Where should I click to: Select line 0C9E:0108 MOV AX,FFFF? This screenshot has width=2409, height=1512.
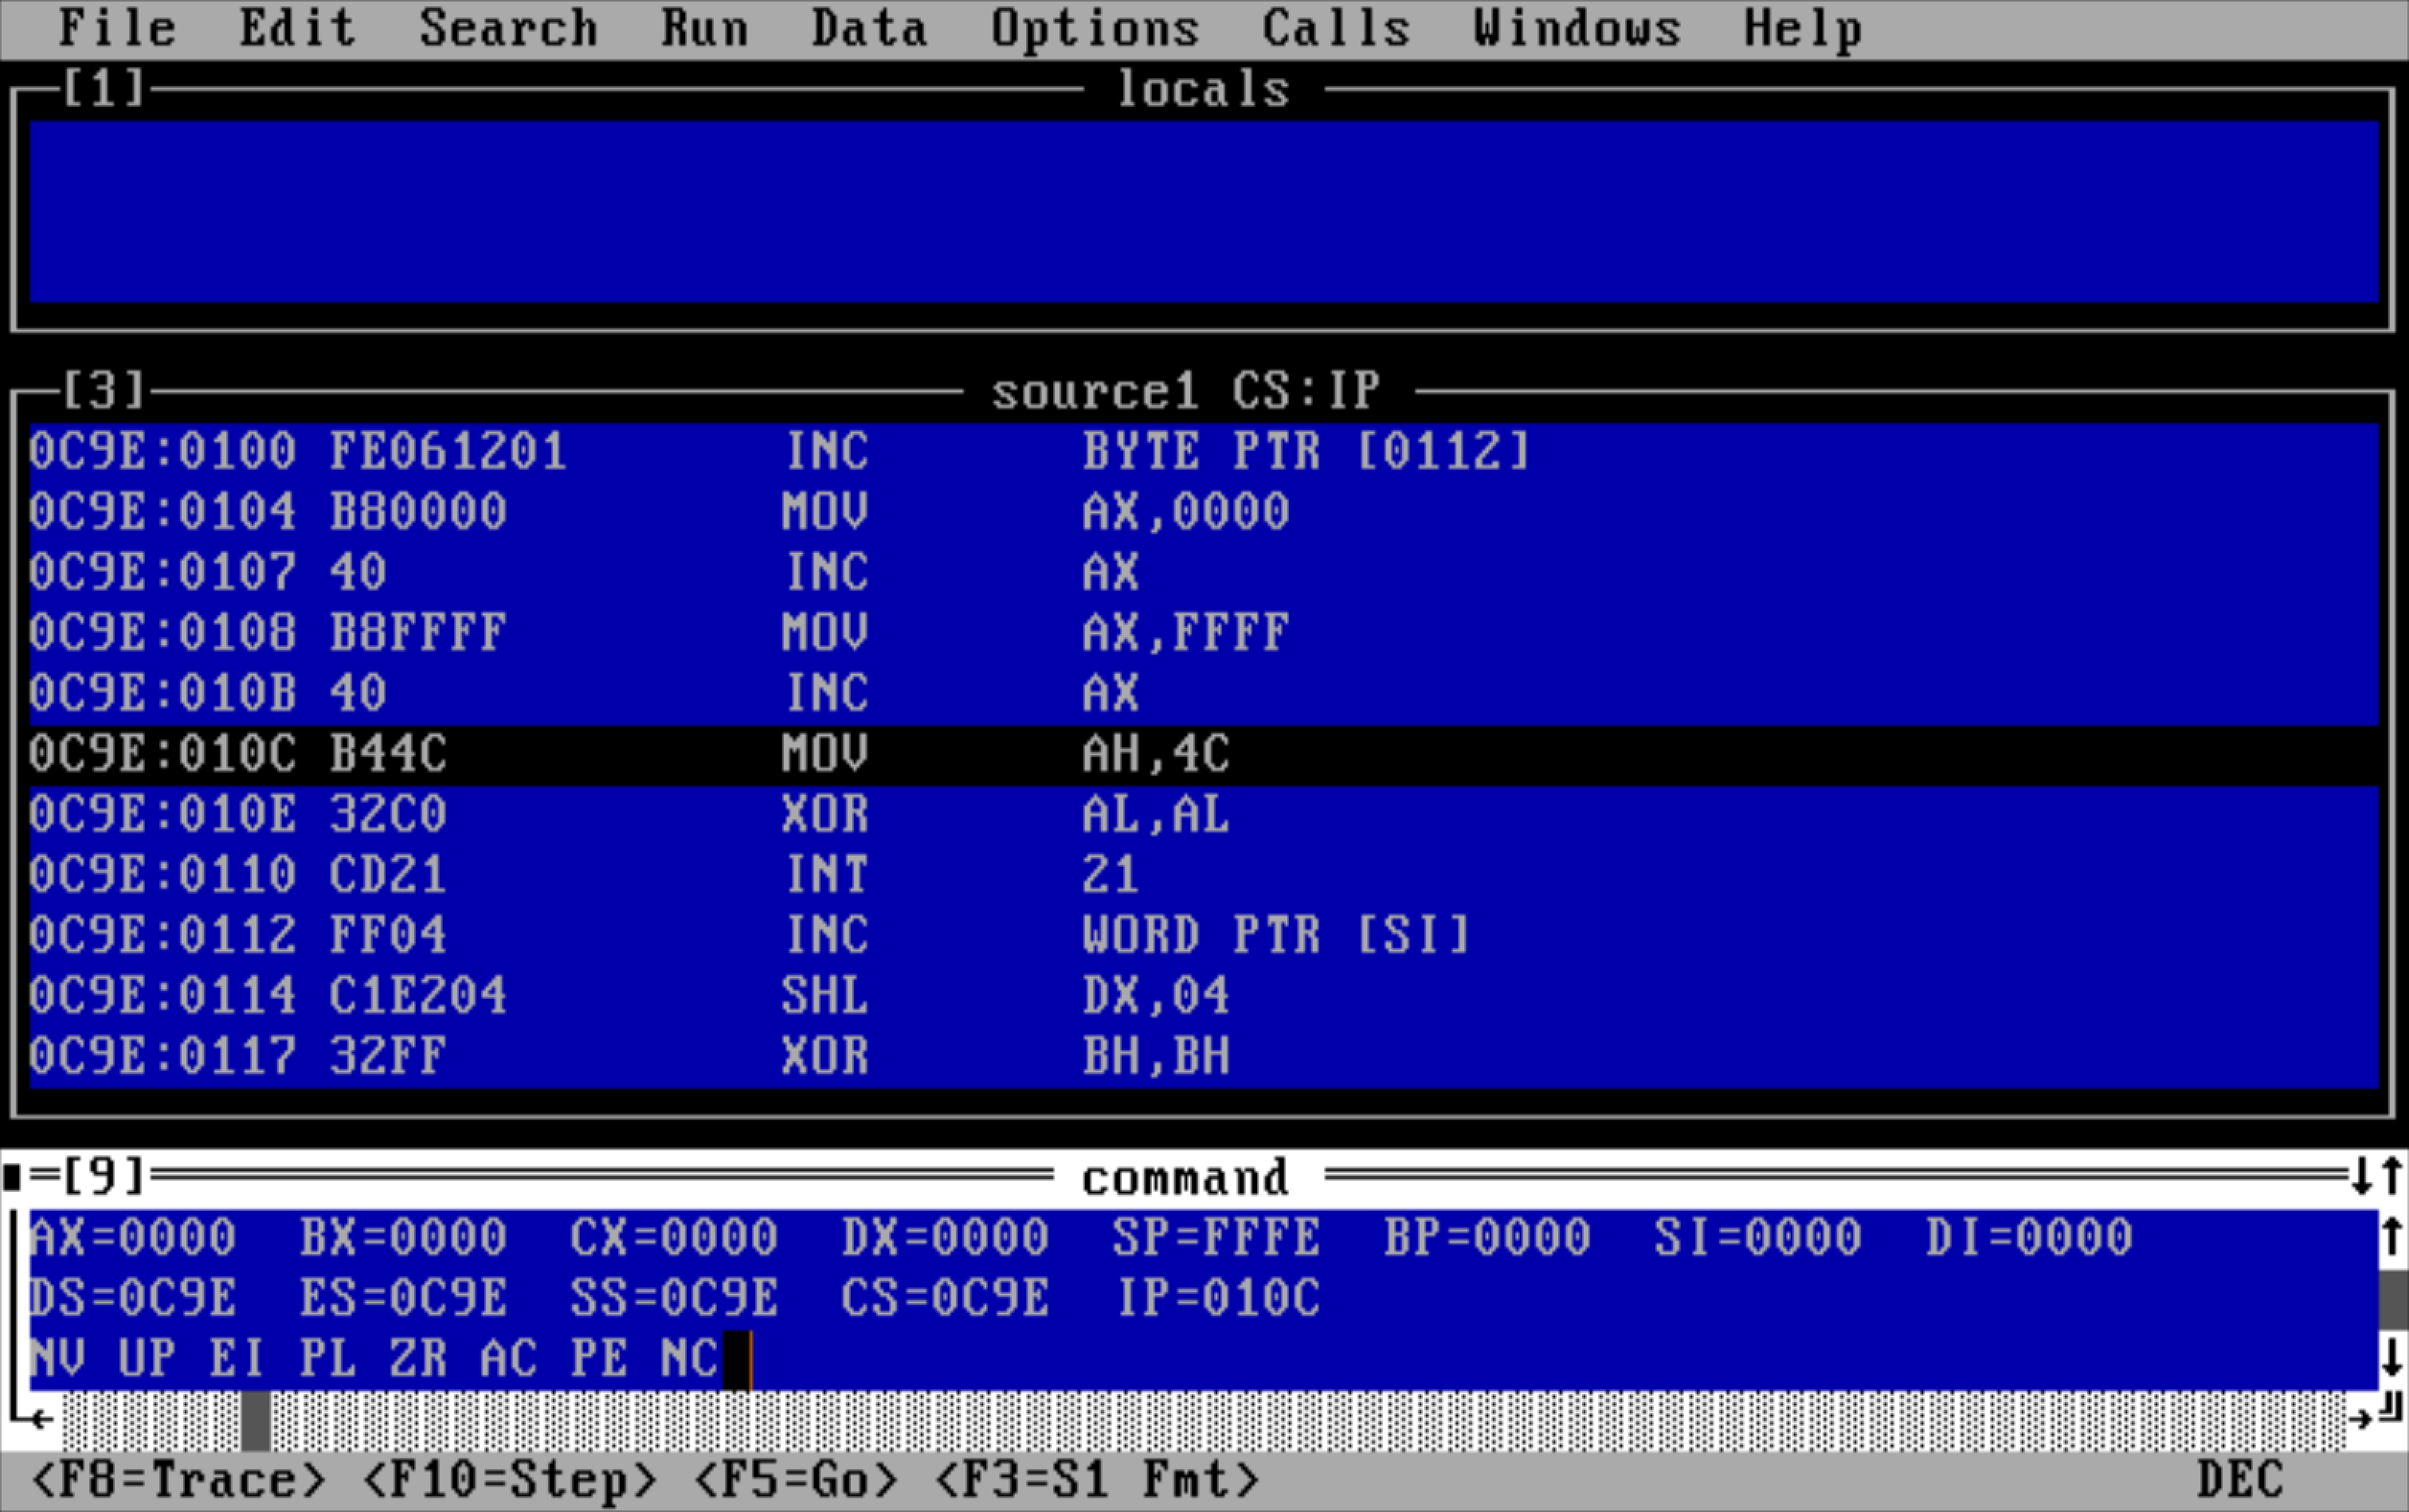[1204, 633]
